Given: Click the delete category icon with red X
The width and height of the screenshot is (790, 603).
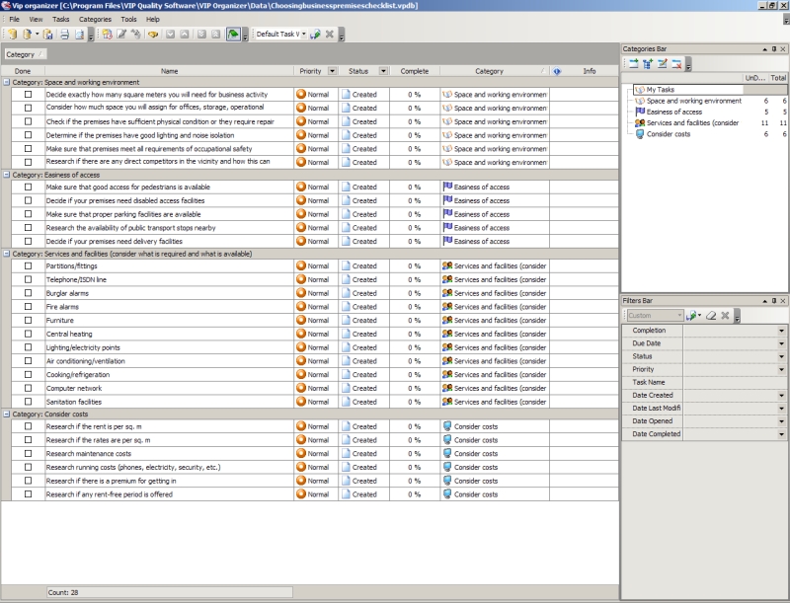Looking at the screenshot, I should pyautogui.click(x=676, y=64).
